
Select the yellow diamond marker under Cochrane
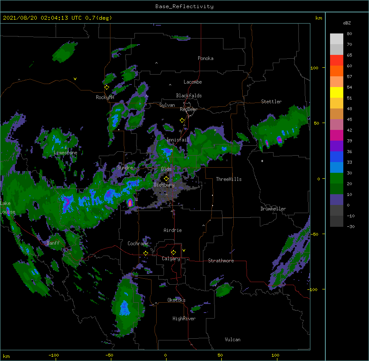pyautogui.click(x=146, y=253)
